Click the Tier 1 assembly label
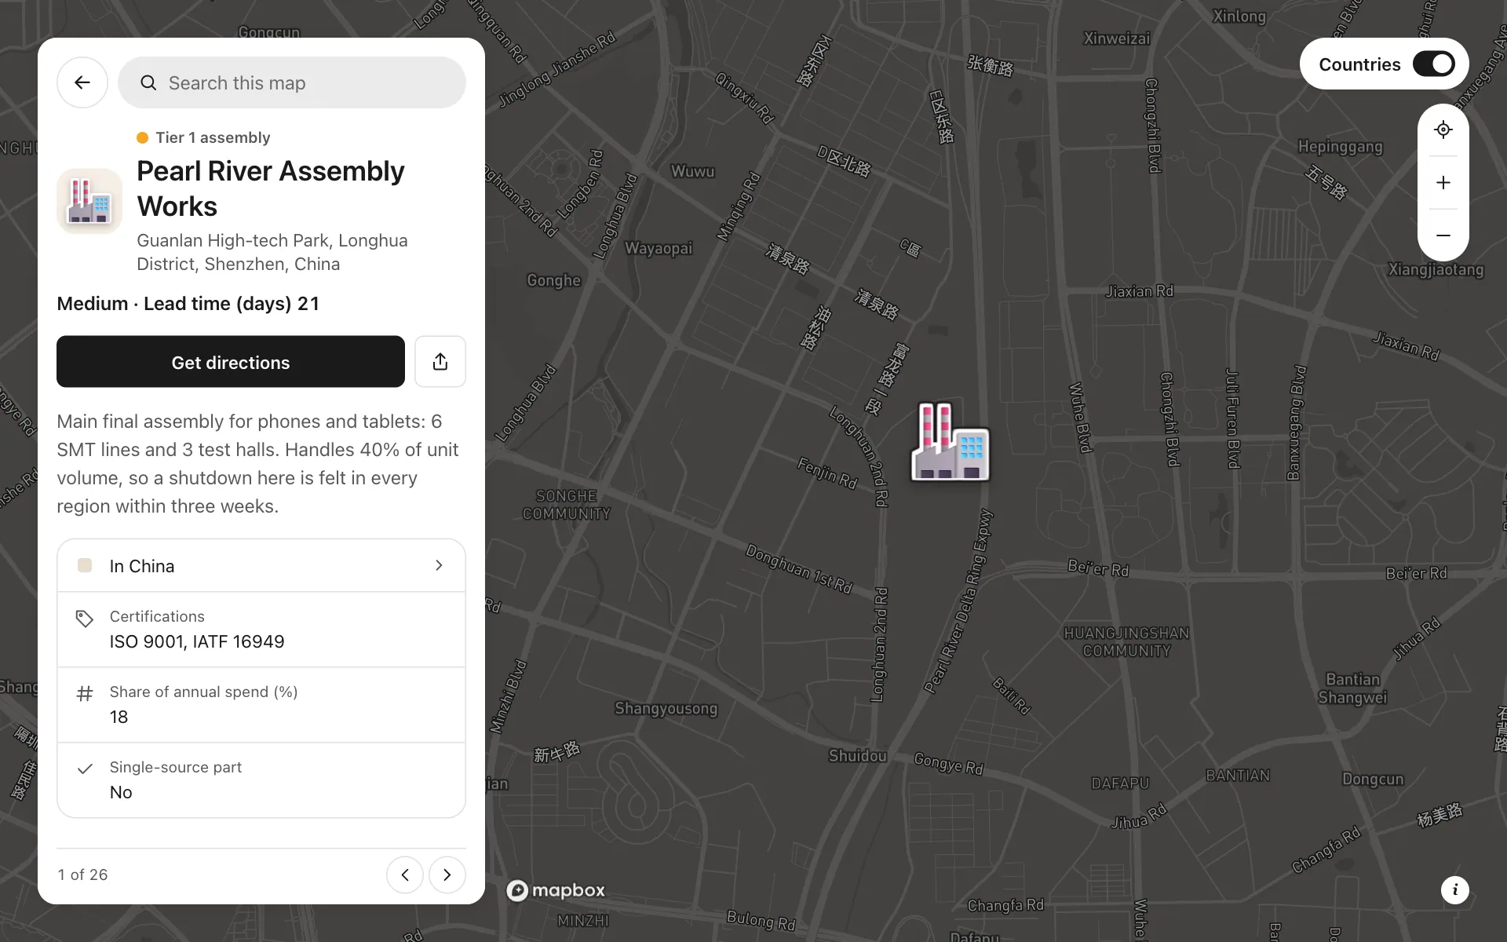Viewport: 1507px width, 942px height. 213,137
